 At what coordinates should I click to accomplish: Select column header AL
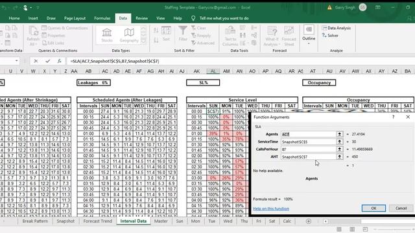click(x=213, y=71)
